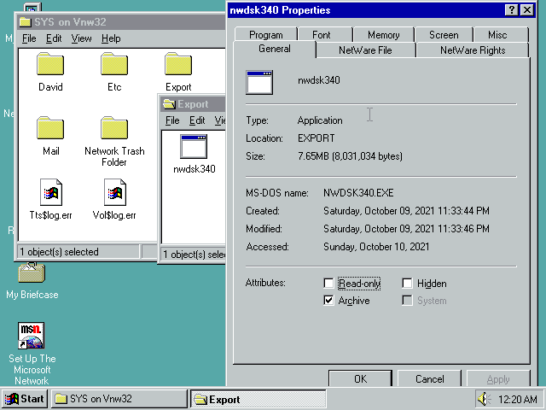Click the Created date value

pos(406,211)
